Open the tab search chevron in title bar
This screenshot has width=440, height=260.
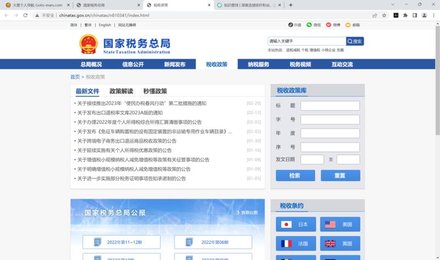click(393, 4)
